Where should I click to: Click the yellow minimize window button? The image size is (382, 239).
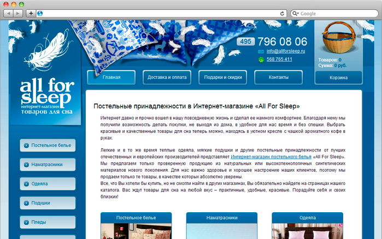(14, 4)
